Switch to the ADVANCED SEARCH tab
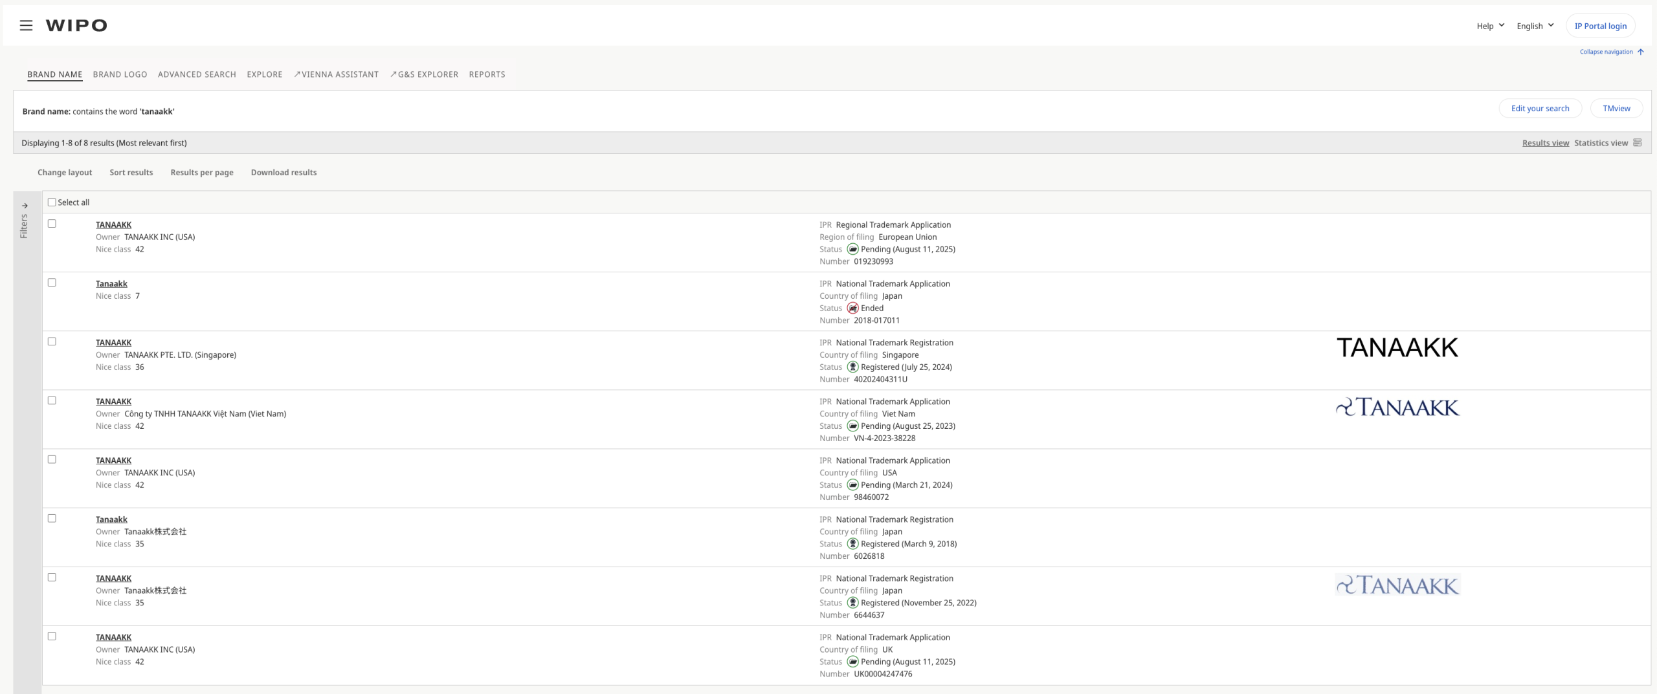The width and height of the screenshot is (1657, 694). pos(197,74)
